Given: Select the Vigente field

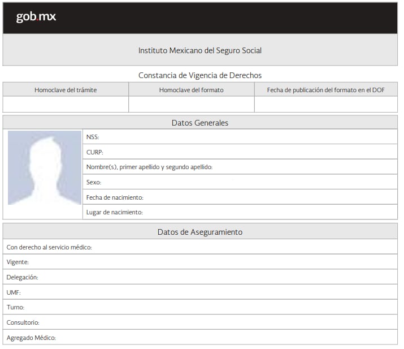Looking at the screenshot, I should (200, 262).
